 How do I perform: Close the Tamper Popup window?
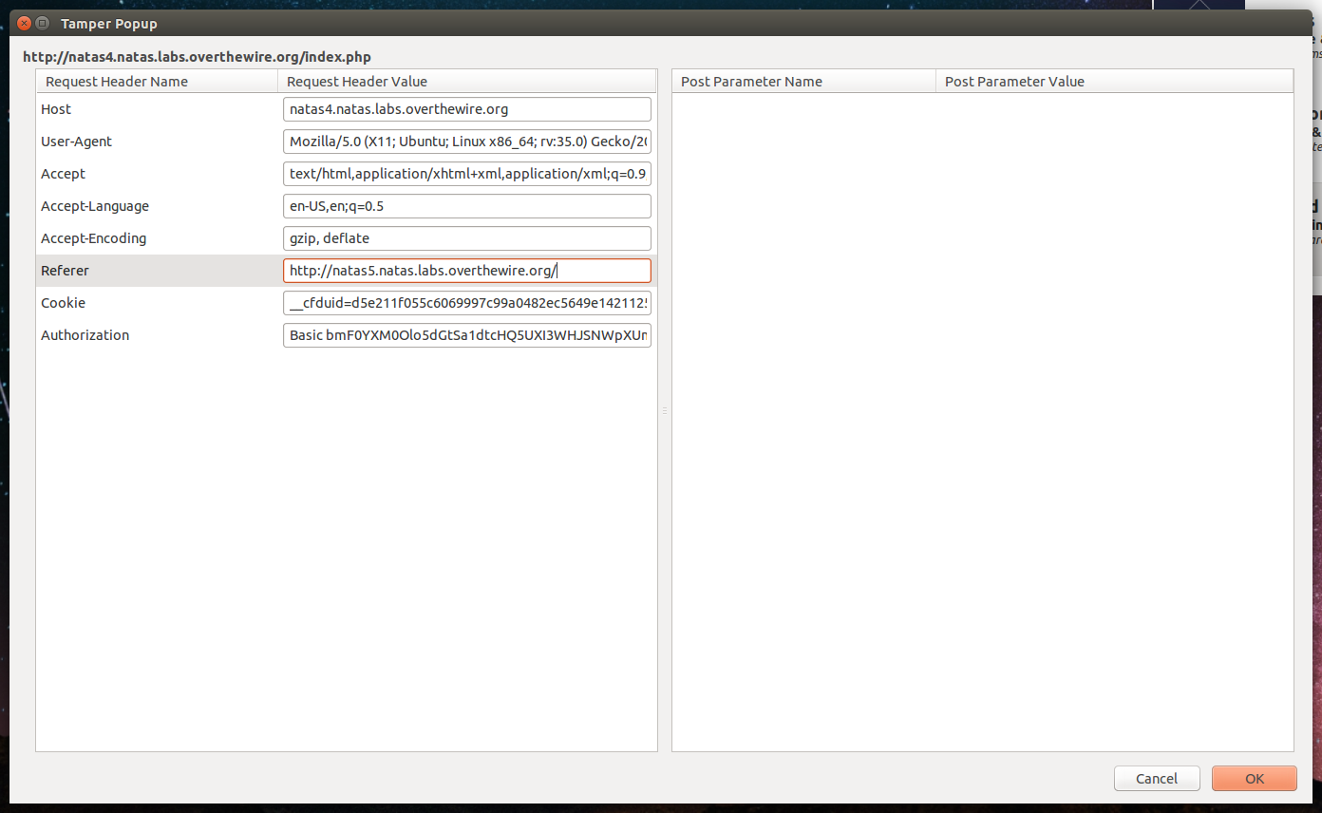point(24,23)
